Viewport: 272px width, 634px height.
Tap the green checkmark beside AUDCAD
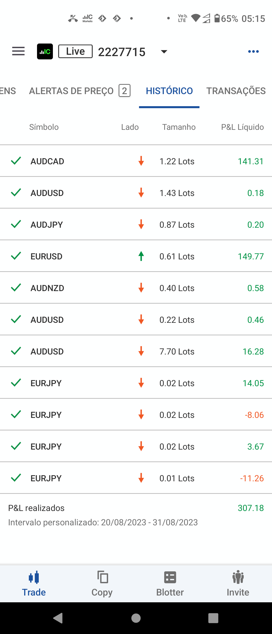point(16,161)
